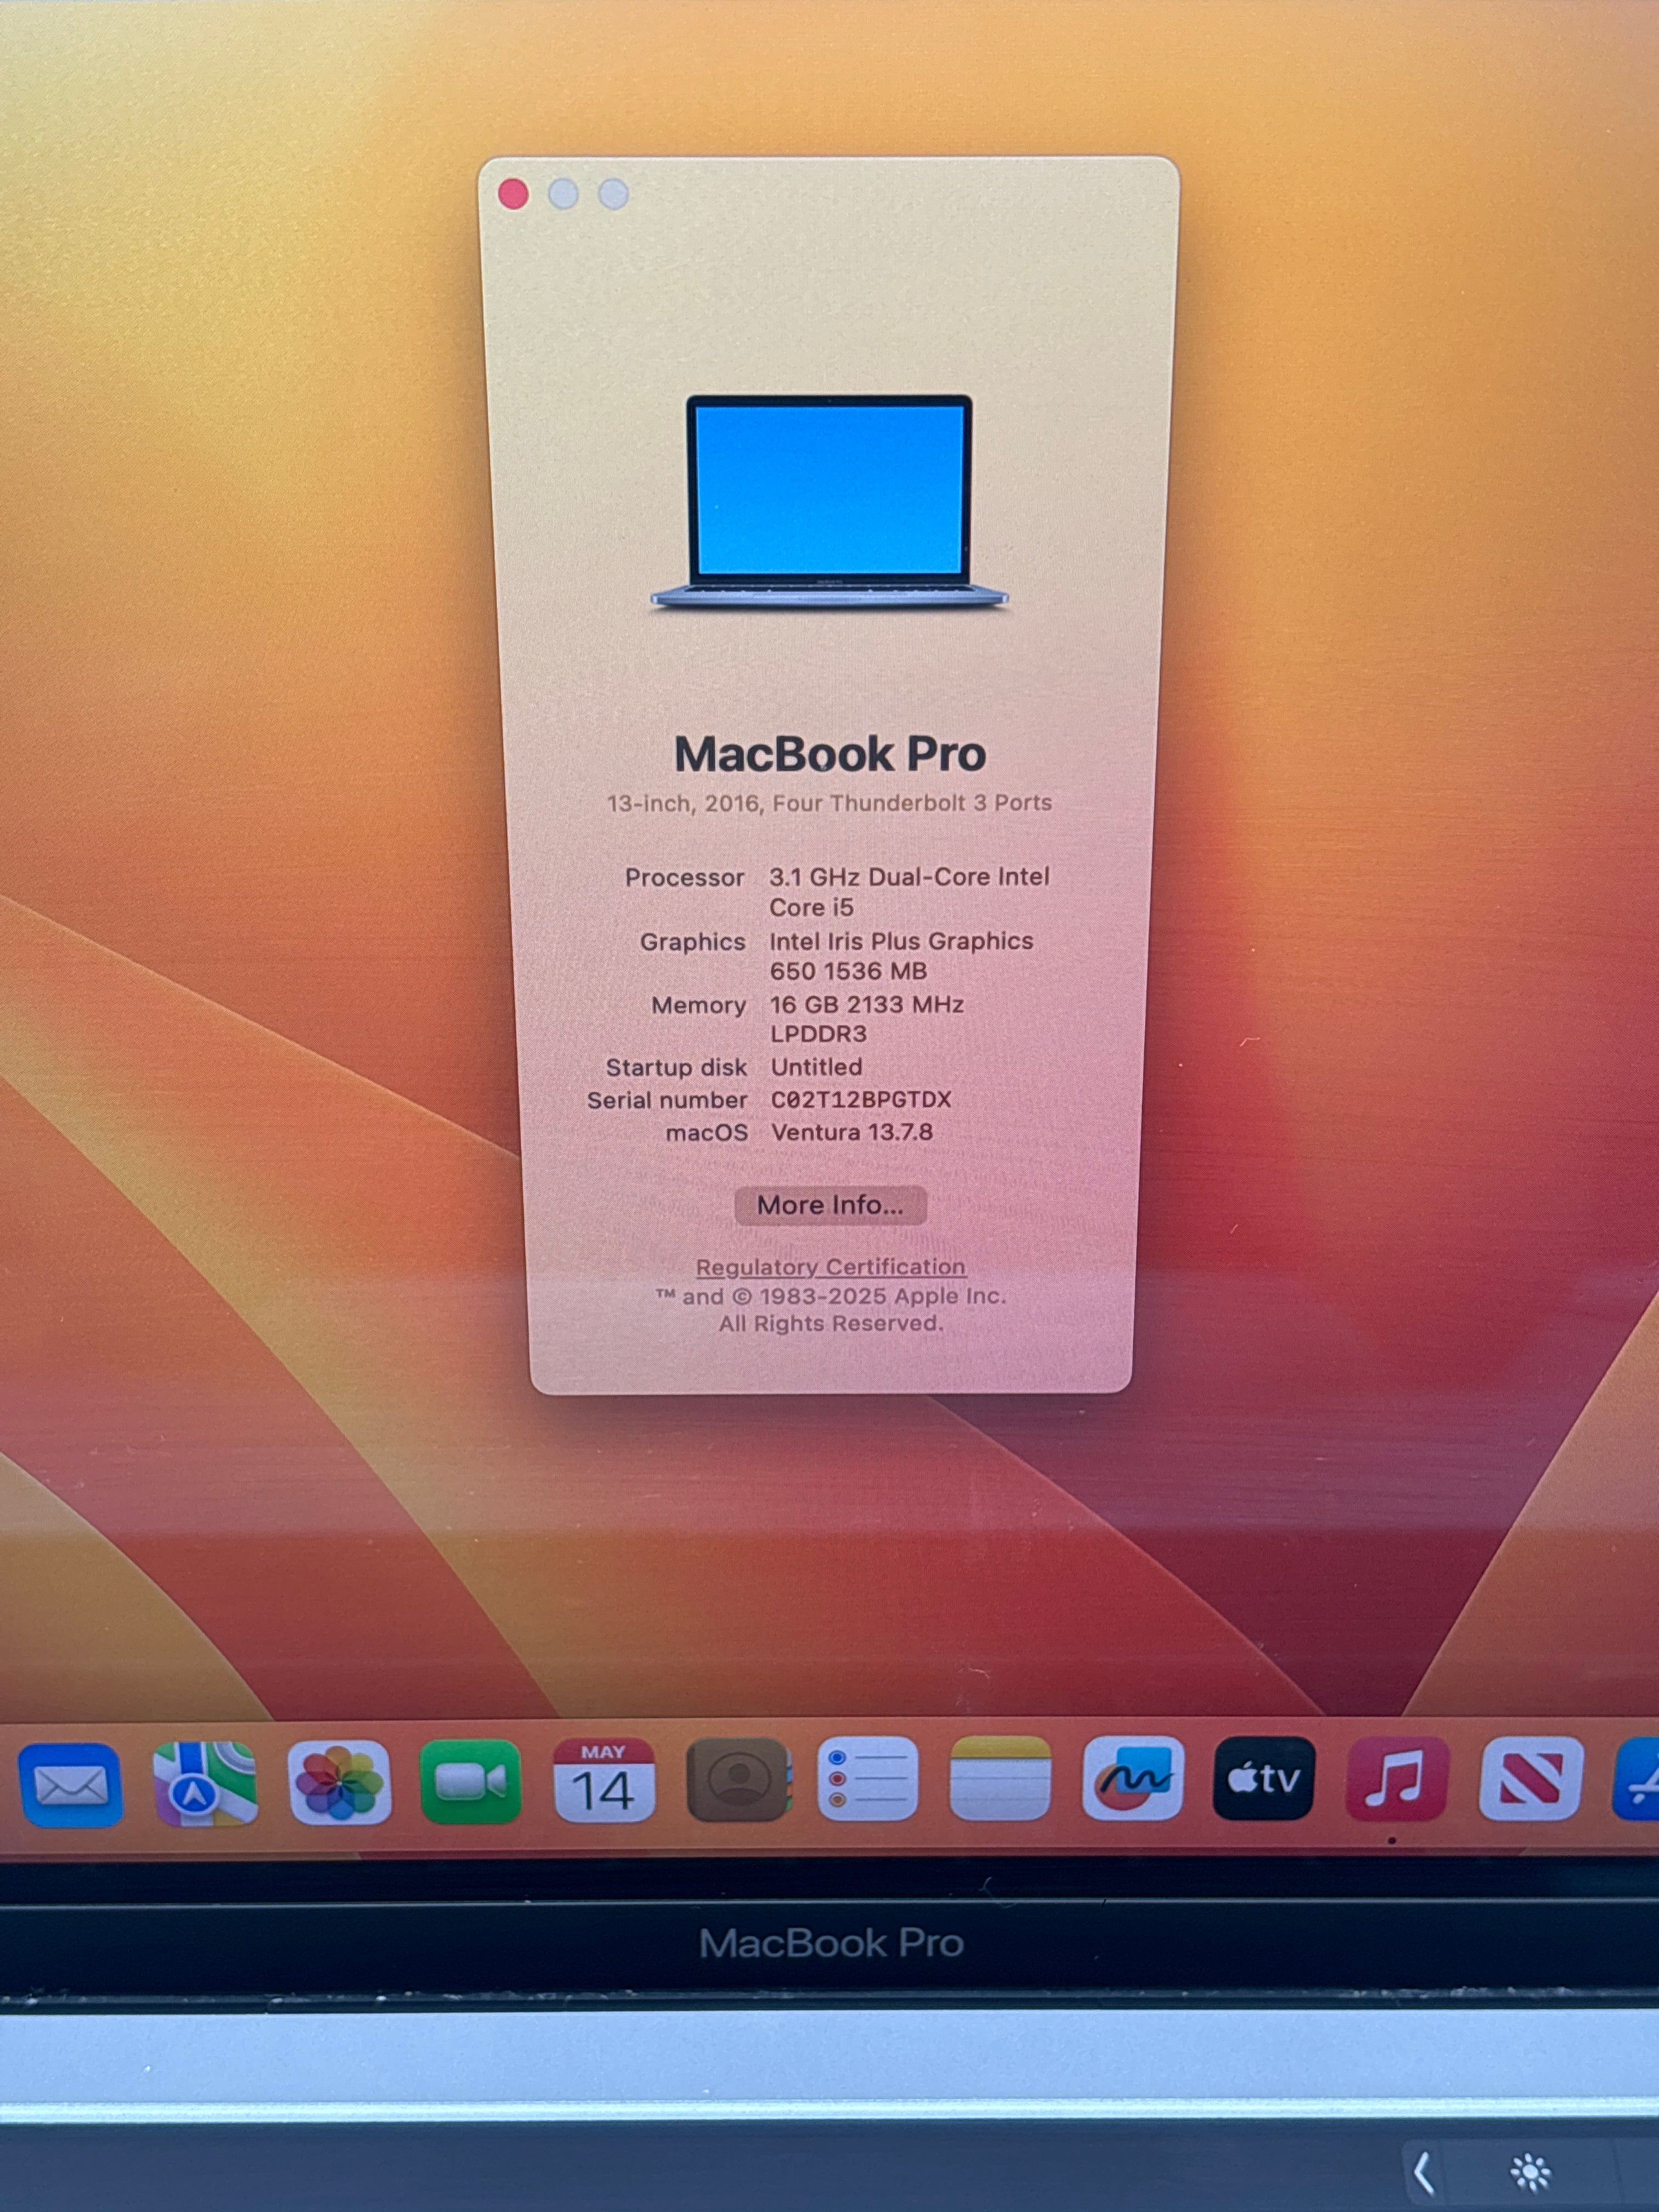1659x2212 pixels.
Task: Click the More Info... button
Action: 830,1205
